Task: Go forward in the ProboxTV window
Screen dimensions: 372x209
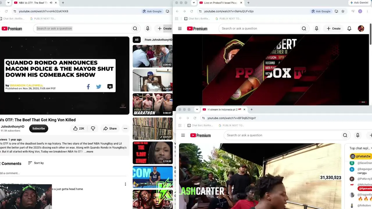Action: 184,11
